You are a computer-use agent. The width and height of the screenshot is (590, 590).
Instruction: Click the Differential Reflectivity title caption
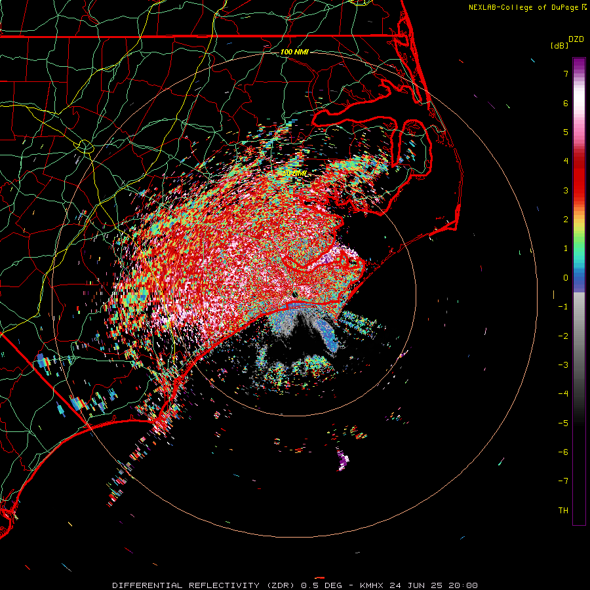(295, 585)
